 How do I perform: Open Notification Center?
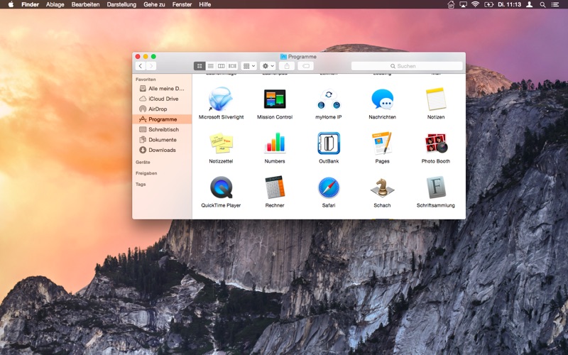click(x=555, y=4)
